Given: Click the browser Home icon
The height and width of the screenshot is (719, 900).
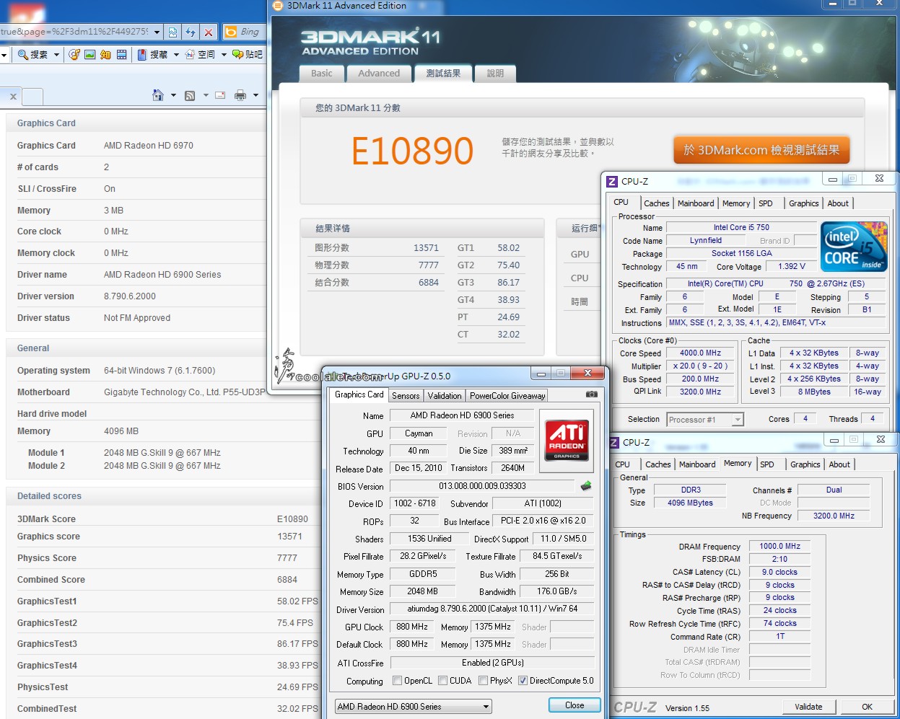Looking at the screenshot, I should [x=158, y=95].
